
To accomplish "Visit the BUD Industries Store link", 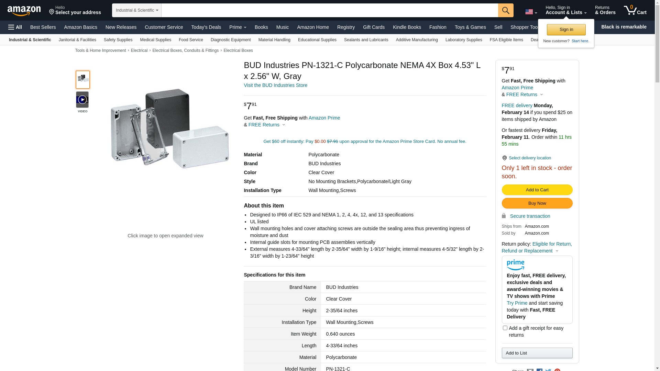I will pos(275,85).
